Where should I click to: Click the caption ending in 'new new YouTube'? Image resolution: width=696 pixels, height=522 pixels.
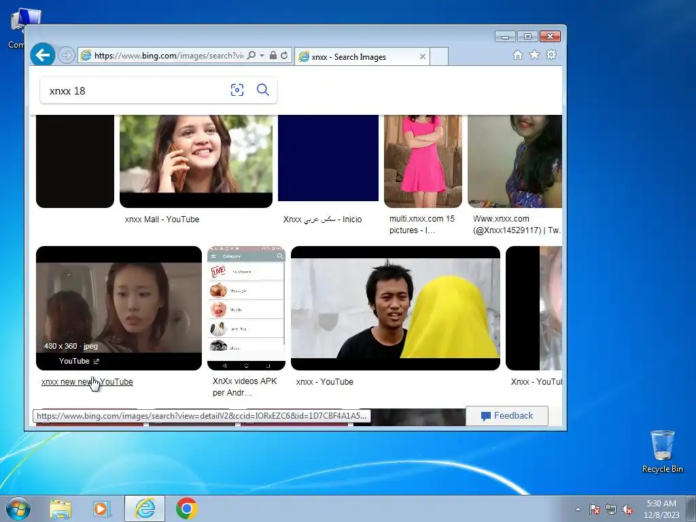click(x=87, y=382)
